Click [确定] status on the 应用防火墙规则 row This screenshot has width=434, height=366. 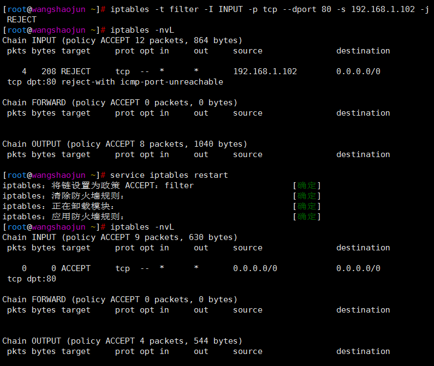[307, 217]
